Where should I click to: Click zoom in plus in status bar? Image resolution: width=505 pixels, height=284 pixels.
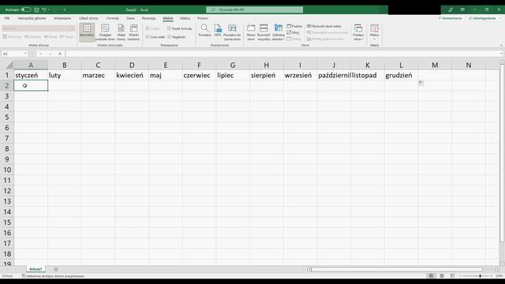click(492, 276)
